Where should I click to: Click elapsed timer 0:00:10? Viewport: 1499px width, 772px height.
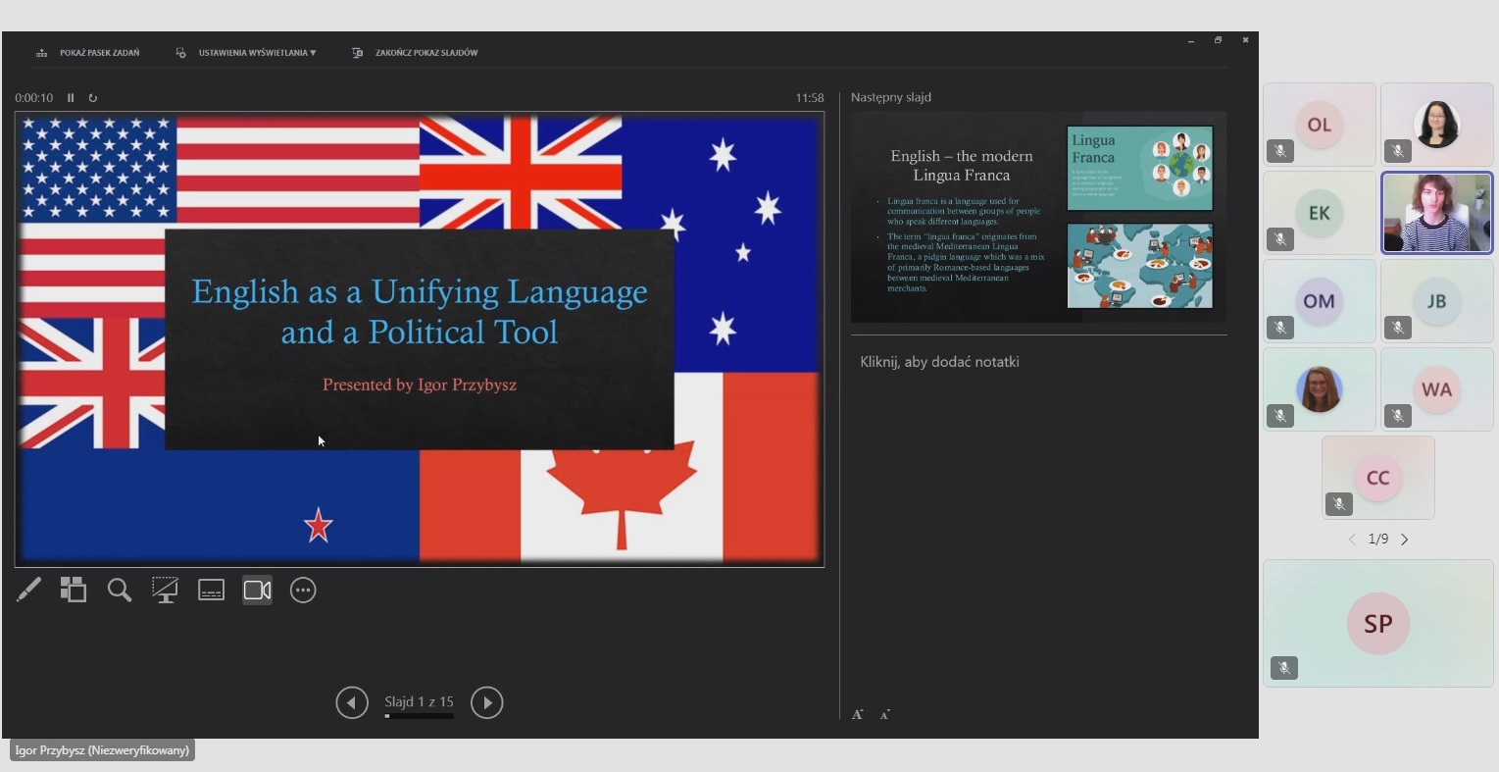point(34,98)
